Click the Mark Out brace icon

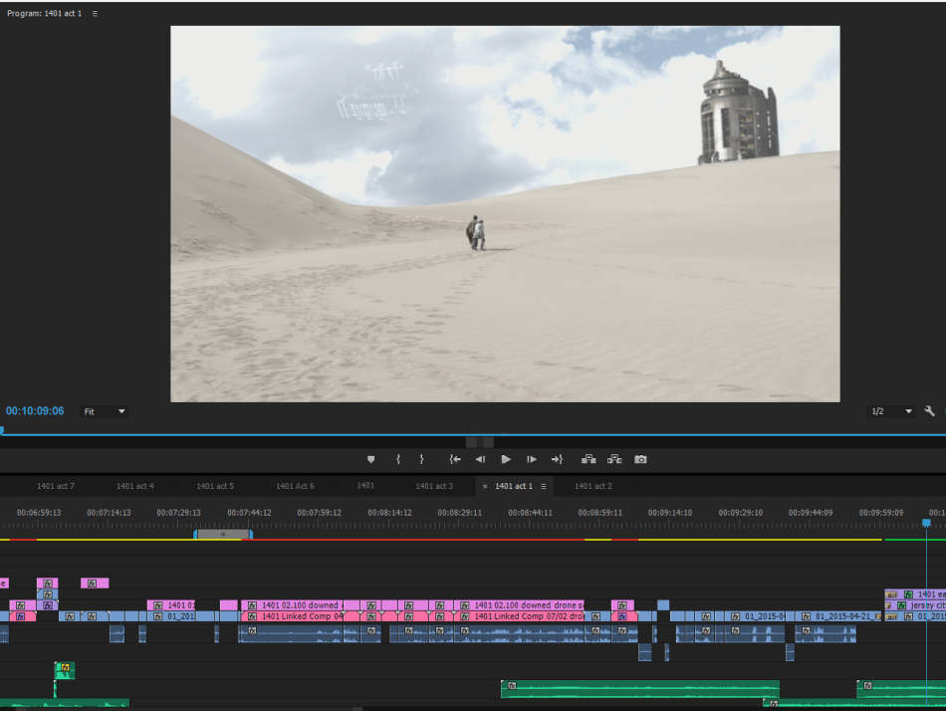point(422,459)
